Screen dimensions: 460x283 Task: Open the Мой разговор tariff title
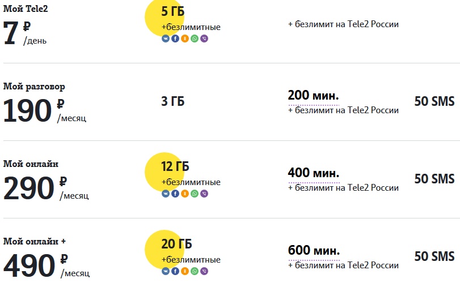[x=34, y=87]
